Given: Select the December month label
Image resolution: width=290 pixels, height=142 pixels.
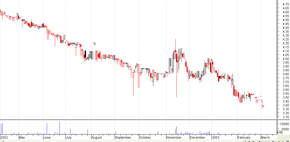Looking at the screenshot, I should pos(197,138).
